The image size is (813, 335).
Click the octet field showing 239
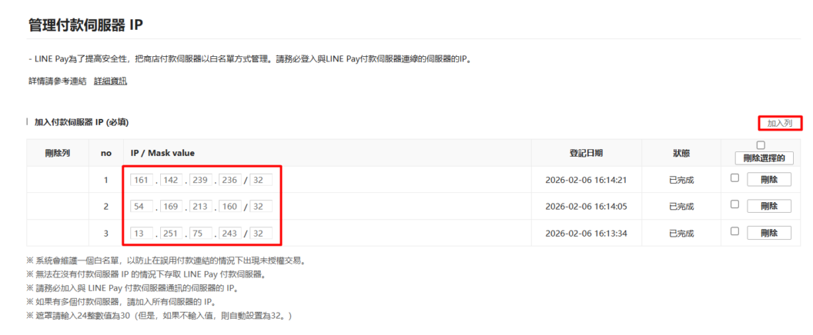click(201, 180)
